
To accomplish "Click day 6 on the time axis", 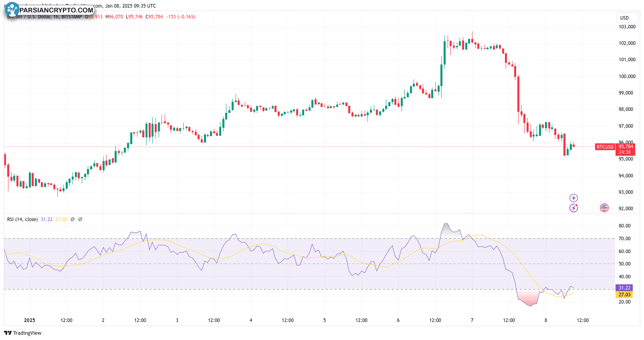I will pyautogui.click(x=398, y=320).
